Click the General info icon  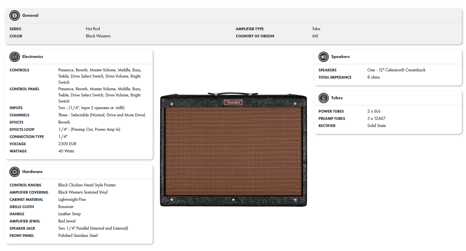pyautogui.click(x=14, y=15)
